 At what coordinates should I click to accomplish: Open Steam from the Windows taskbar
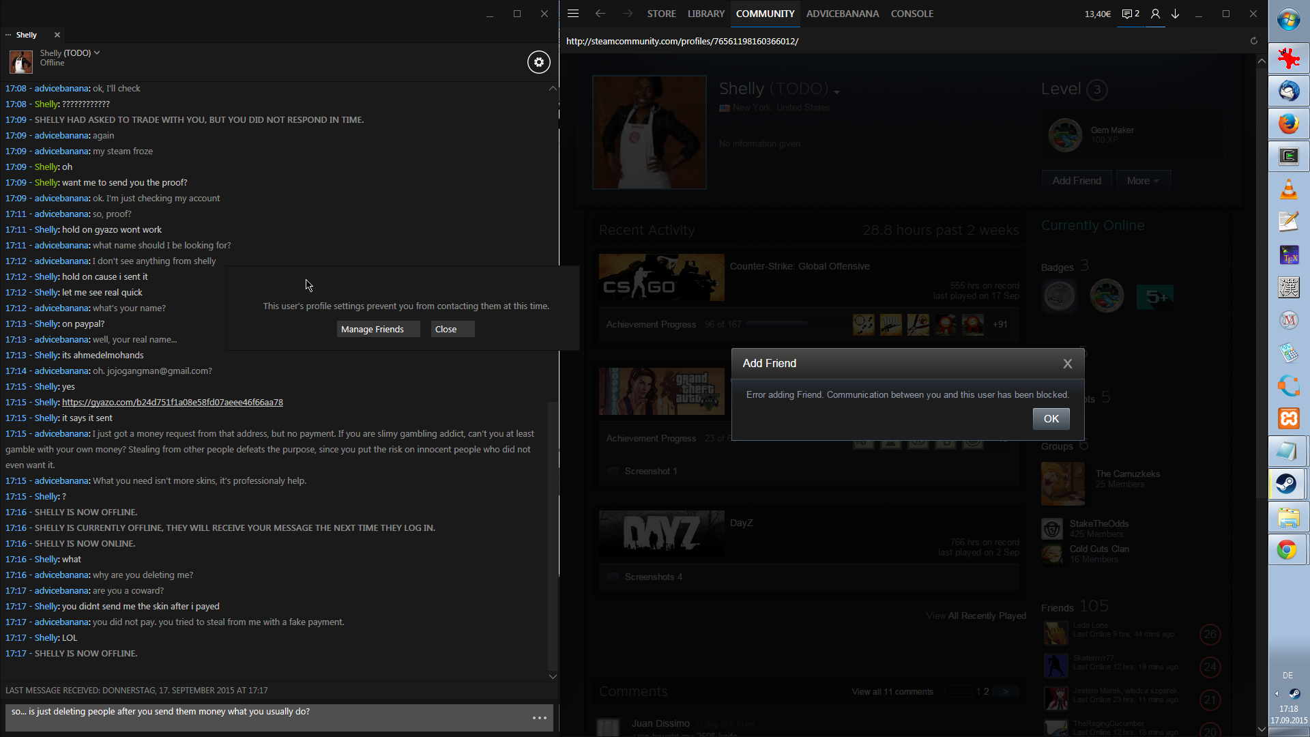(x=1288, y=484)
